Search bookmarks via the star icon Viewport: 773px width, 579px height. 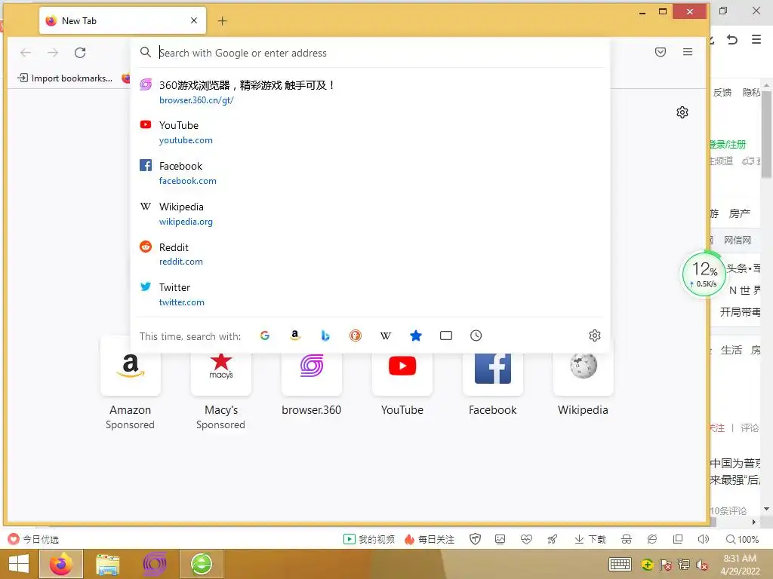point(416,335)
